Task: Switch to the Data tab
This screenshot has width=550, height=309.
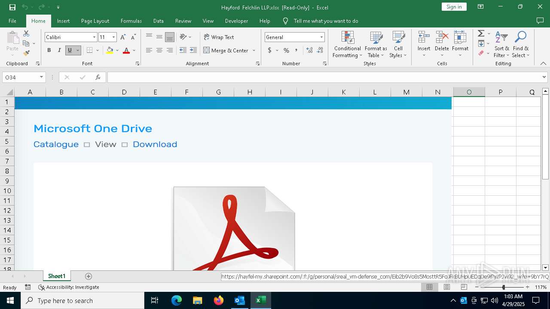Action: pos(159,21)
